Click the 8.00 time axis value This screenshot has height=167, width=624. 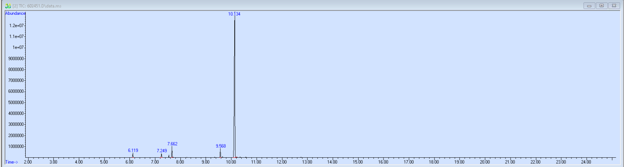click(180, 162)
